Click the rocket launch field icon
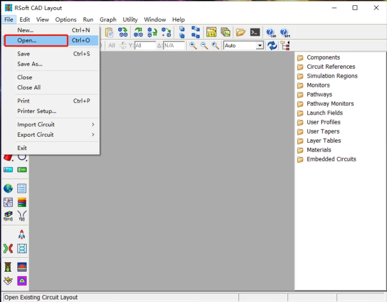This screenshot has height=302, width=387. [22, 234]
